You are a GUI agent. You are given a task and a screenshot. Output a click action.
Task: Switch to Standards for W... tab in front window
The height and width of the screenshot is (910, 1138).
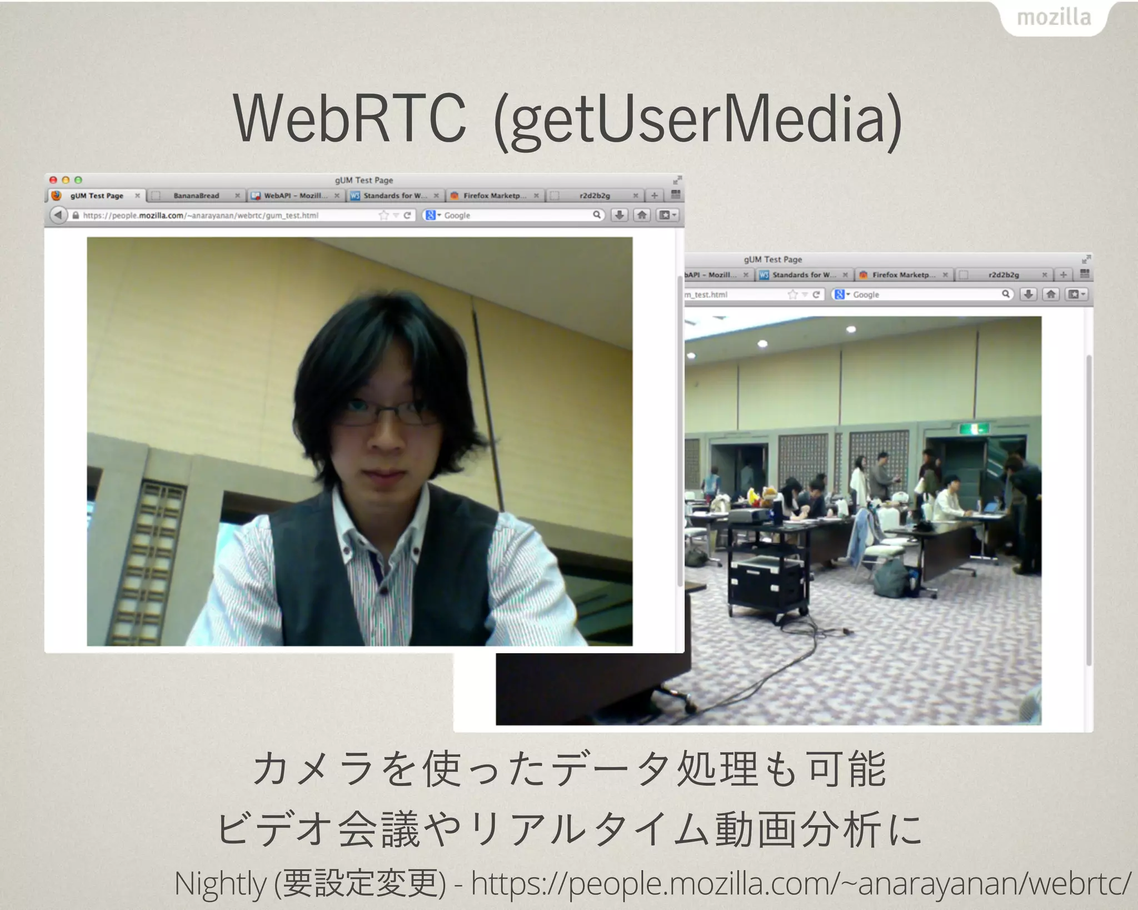point(395,196)
